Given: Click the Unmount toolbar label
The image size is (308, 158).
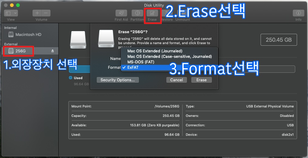Looking at the screenshot, I should (x=183, y=19).
